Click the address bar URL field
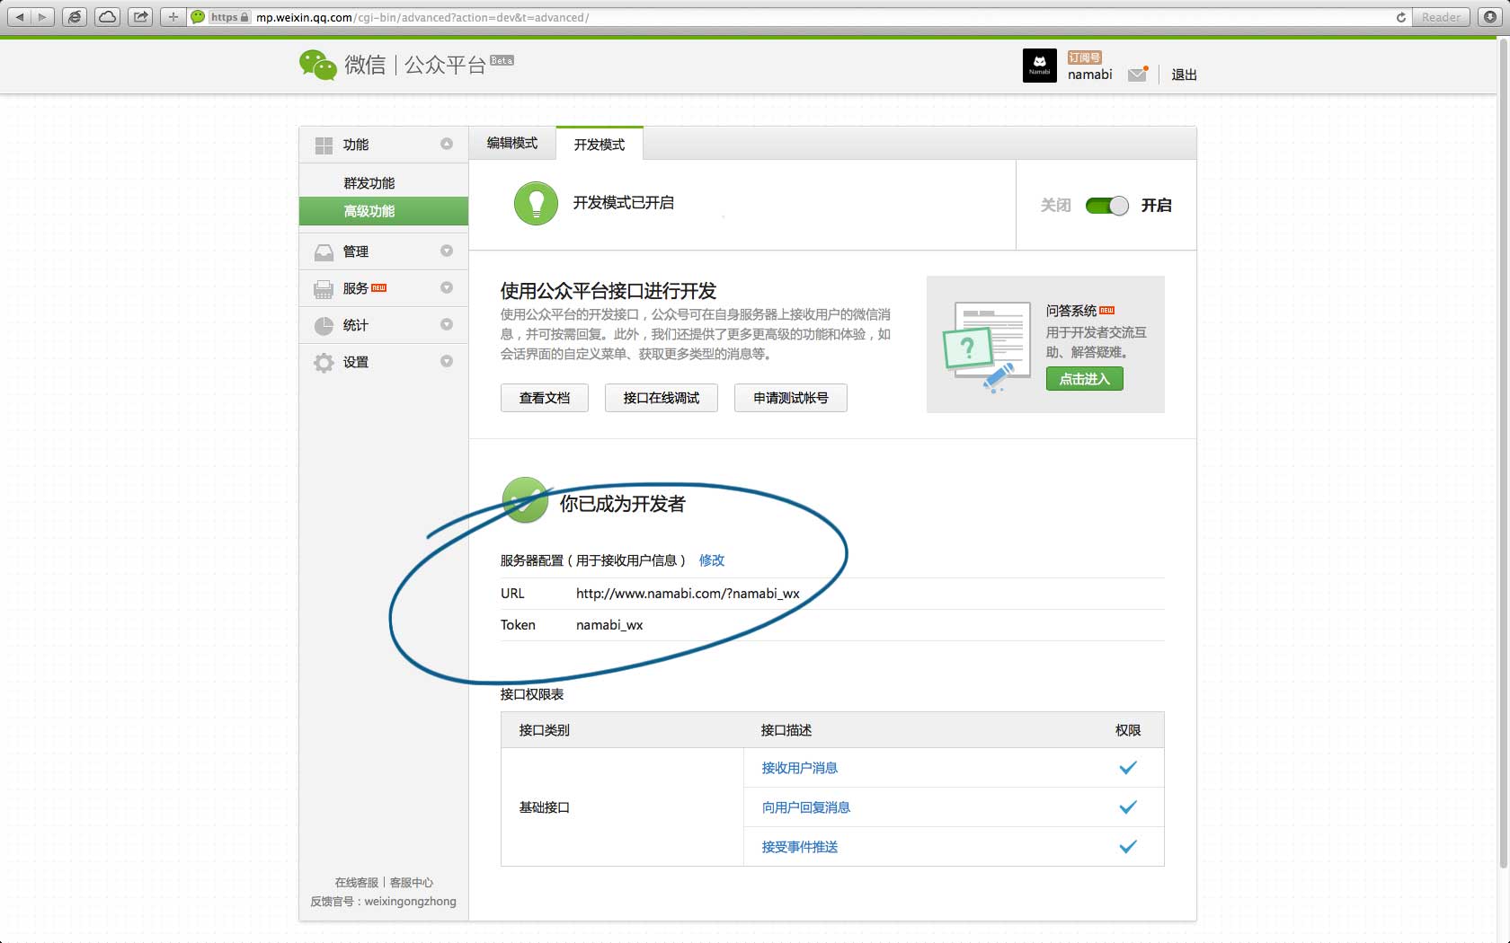Image resolution: width=1510 pixels, height=943 pixels. coord(799,17)
